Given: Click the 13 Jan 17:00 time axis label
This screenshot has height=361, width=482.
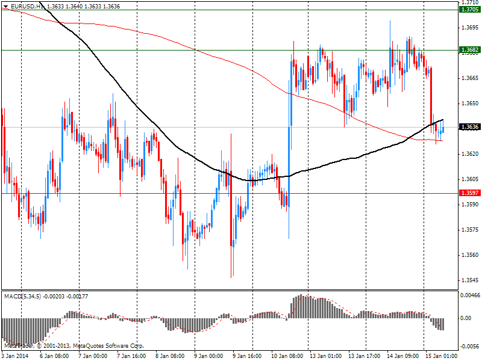Looking at the screenshot, I should coord(365,356).
